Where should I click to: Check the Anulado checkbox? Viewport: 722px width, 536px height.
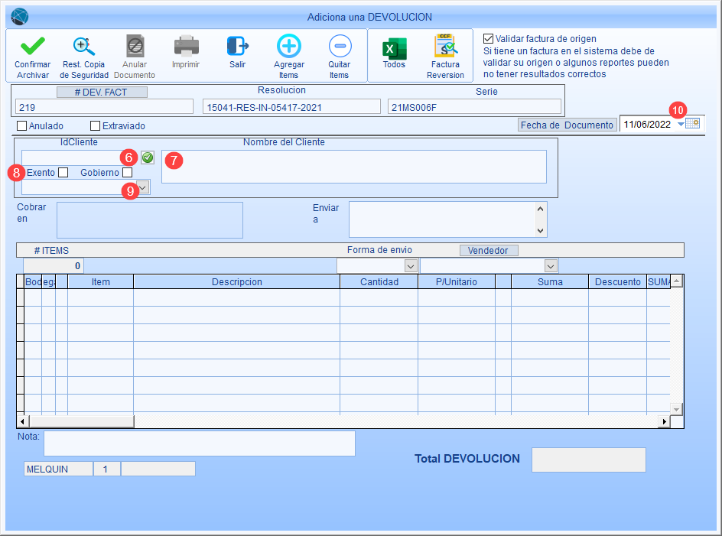pyautogui.click(x=21, y=125)
